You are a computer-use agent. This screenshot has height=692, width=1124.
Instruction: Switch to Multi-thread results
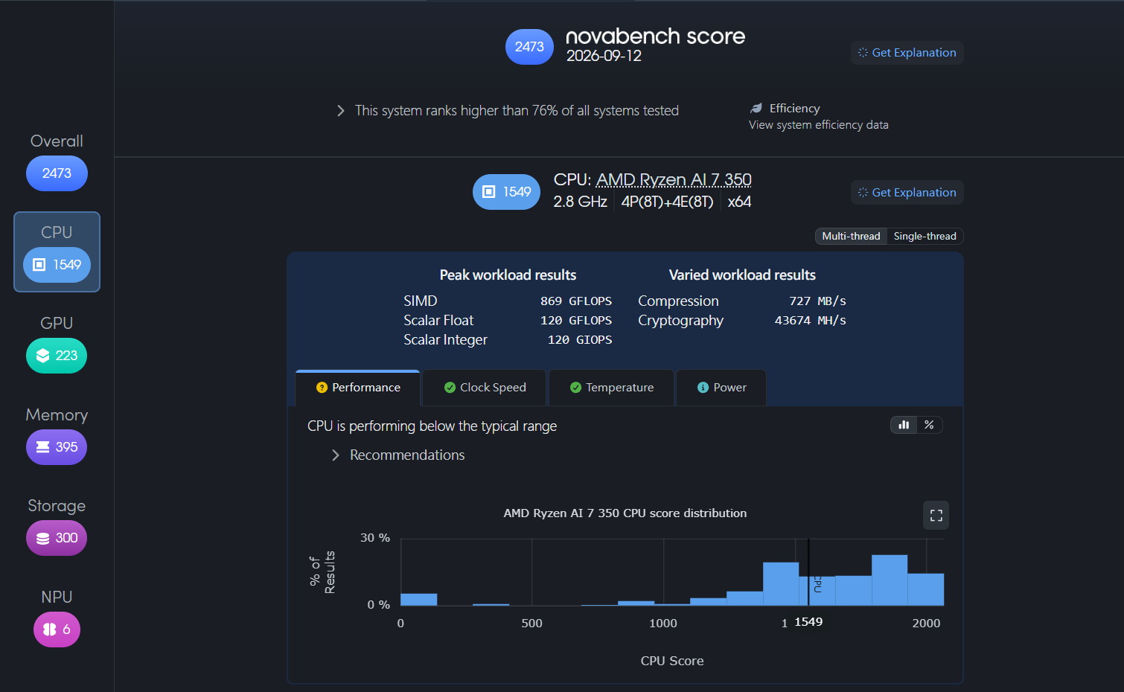(851, 236)
